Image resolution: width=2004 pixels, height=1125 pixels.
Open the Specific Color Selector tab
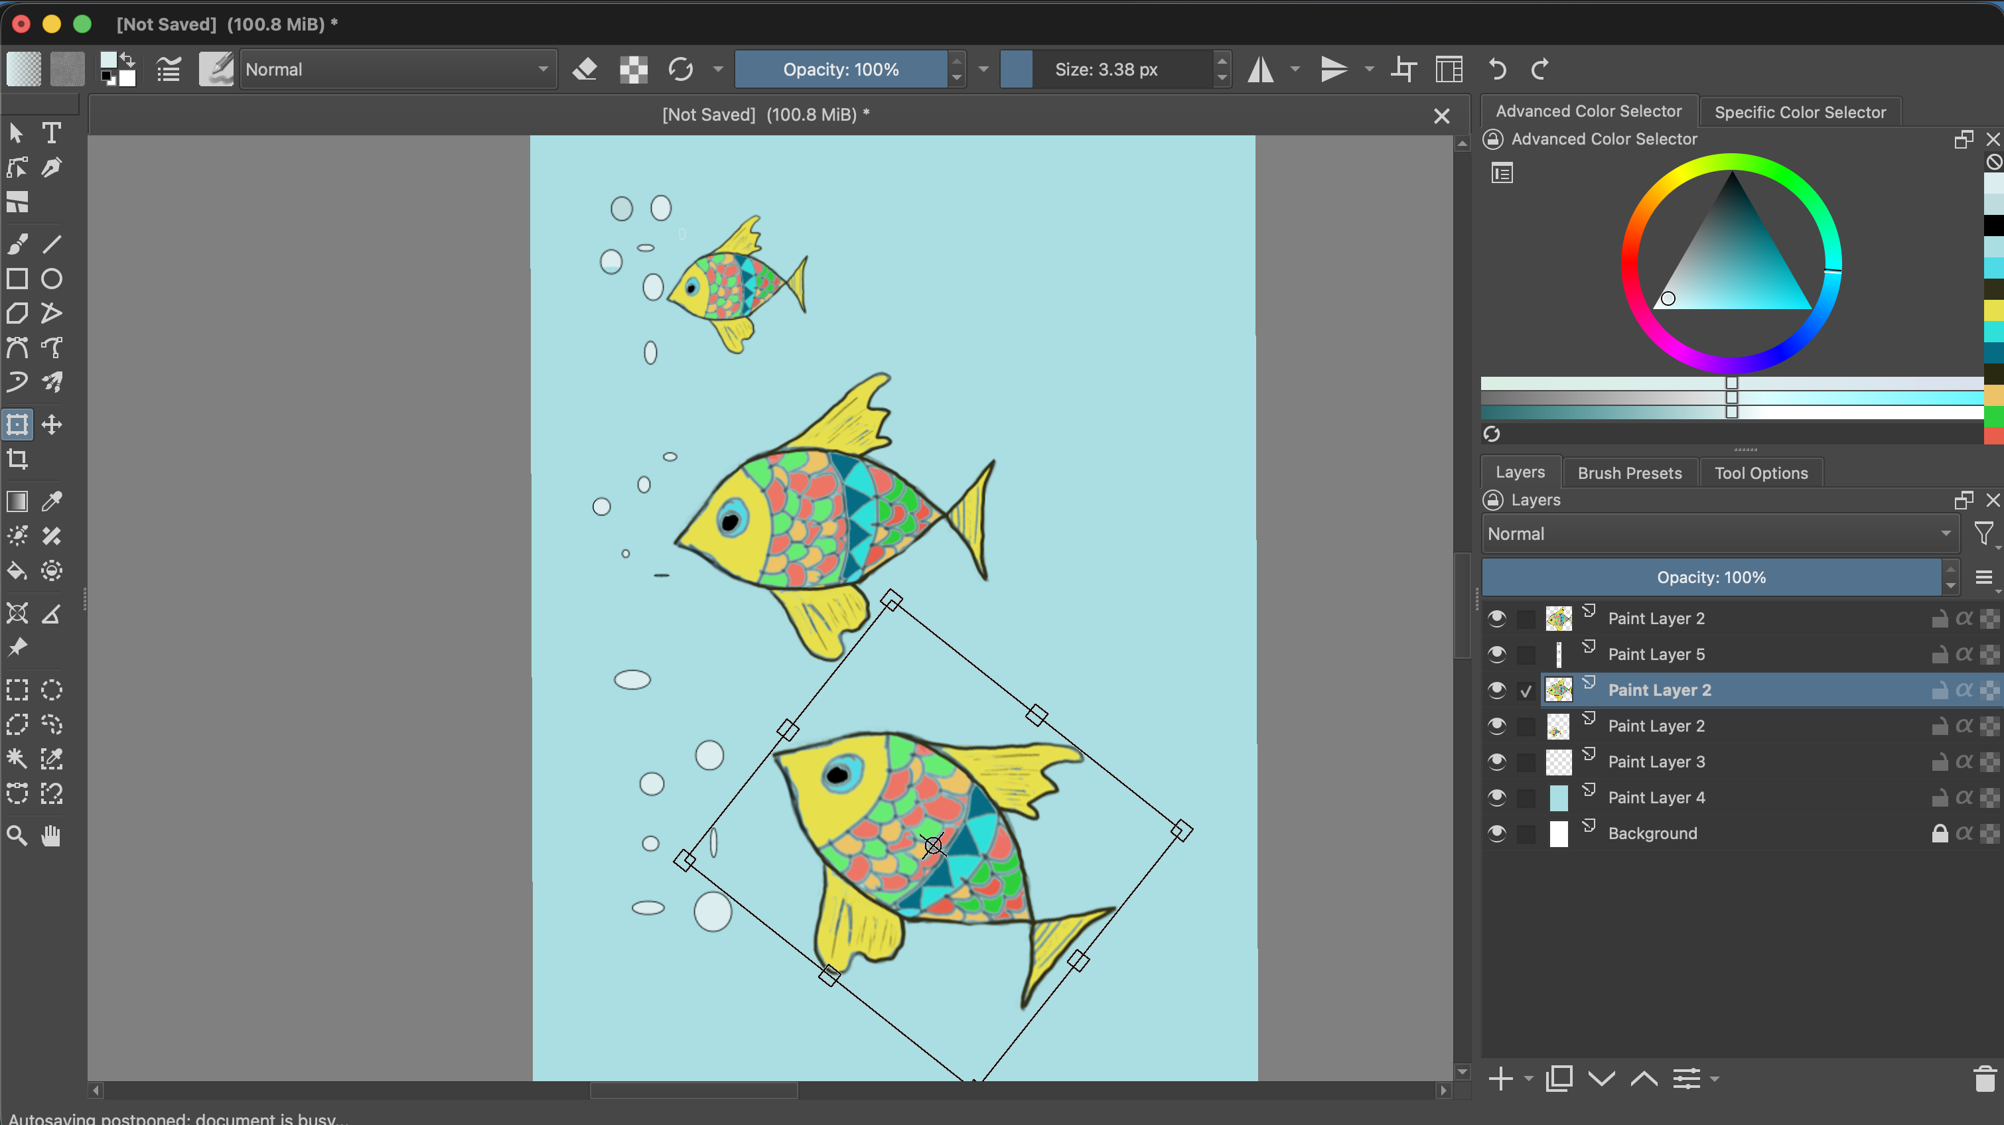(1800, 112)
